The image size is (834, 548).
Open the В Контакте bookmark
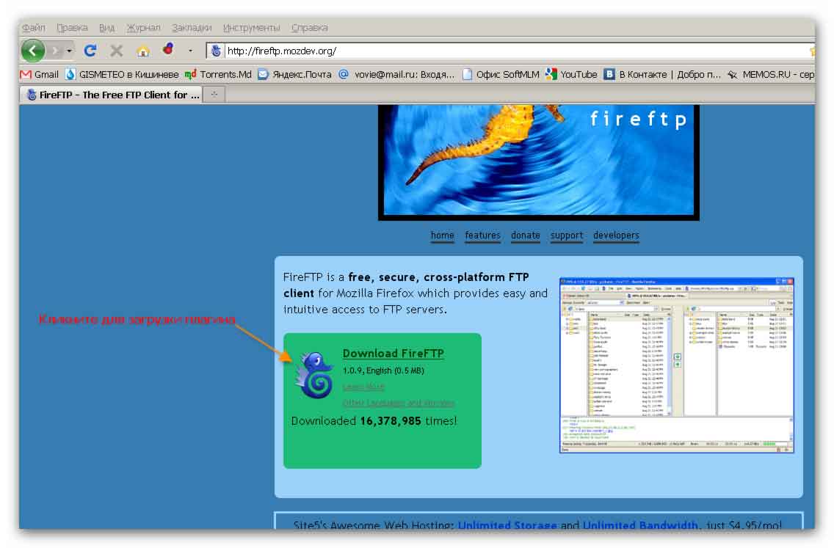(x=662, y=74)
